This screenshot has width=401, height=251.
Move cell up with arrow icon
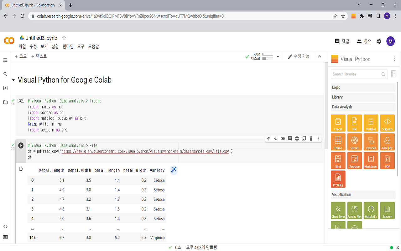268,139
